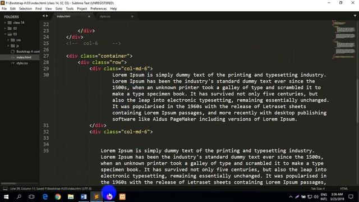Open the Edit menu
This screenshot has width=359, height=202.
13,9
